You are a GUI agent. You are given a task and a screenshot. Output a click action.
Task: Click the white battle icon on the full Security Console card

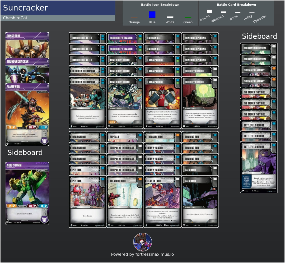tap(215, 80)
